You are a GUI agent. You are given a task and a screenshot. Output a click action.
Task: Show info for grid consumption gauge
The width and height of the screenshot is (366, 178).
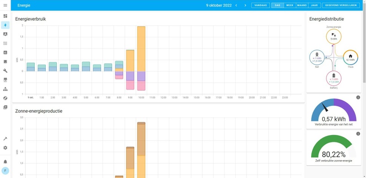click(358, 97)
